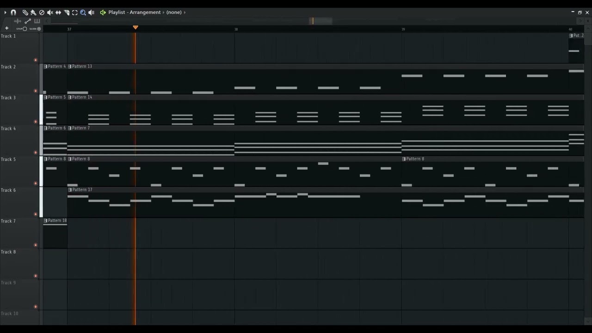
Task: Click the vertical scroll up arrow
Action: pyautogui.click(x=588, y=29)
